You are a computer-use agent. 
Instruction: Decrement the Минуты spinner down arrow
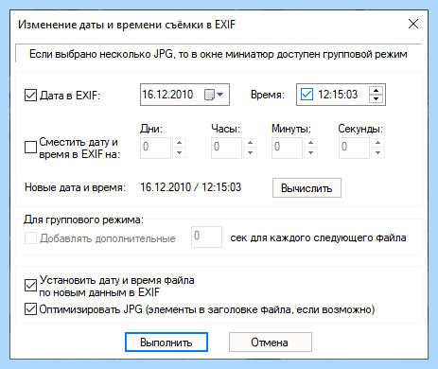(x=310, y=153)
